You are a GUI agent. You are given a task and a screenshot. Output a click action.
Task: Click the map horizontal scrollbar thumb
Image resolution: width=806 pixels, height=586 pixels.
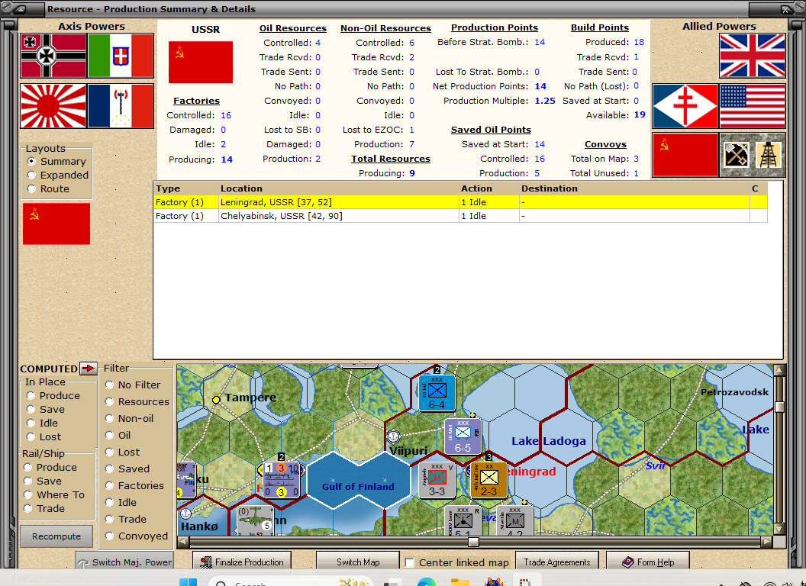(x=473, y=542)
